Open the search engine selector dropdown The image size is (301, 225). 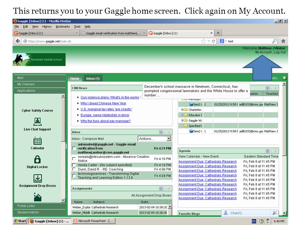[223, 41]
